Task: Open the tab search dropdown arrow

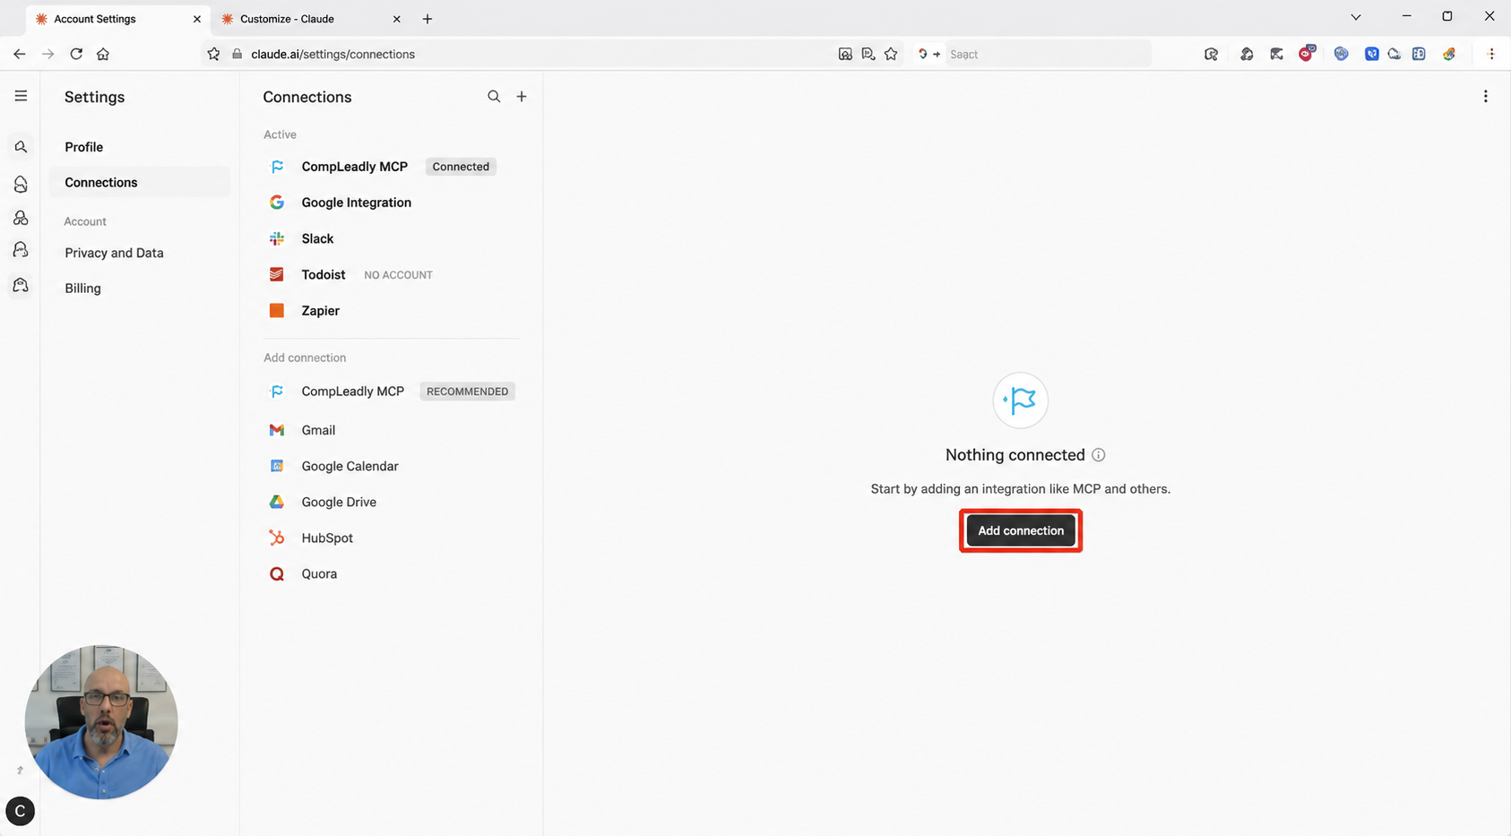Action: [1356, 17]
